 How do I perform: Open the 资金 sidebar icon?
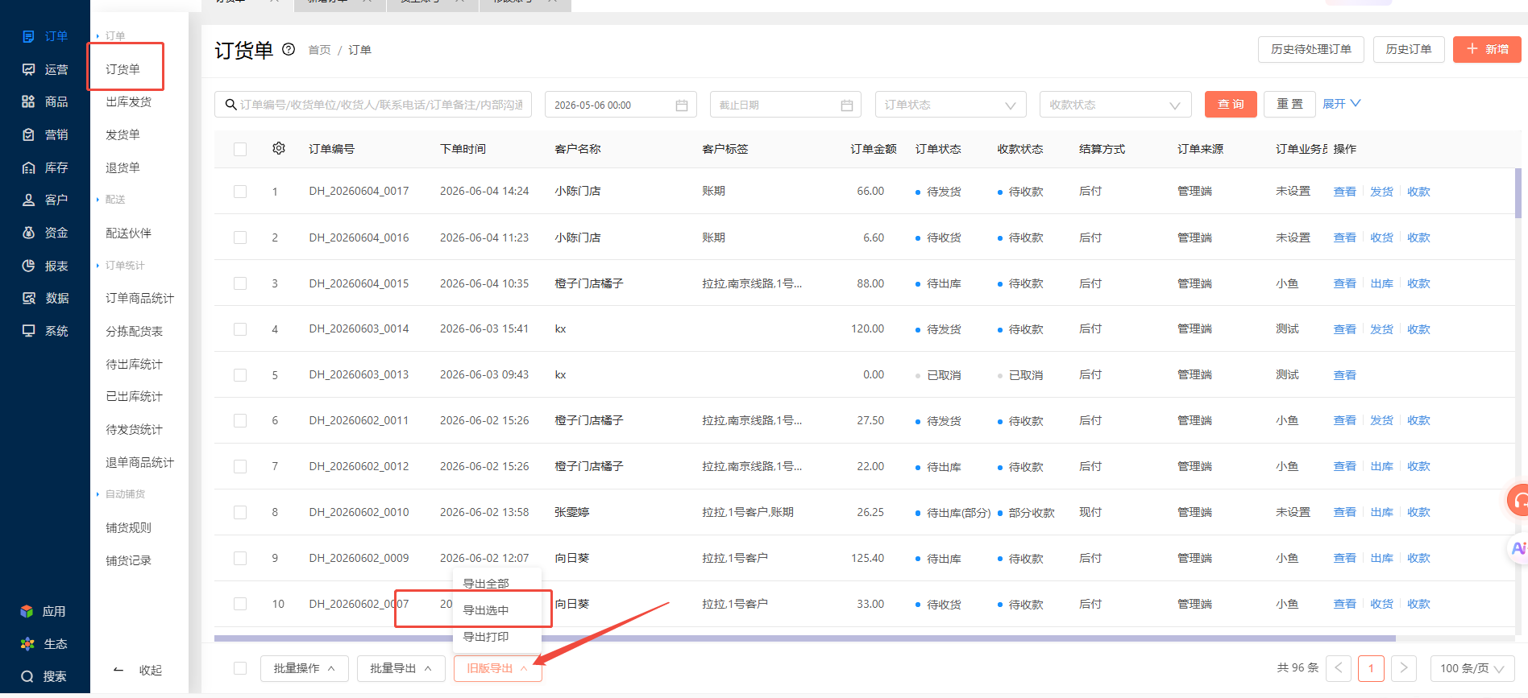[x=28, y=233]
